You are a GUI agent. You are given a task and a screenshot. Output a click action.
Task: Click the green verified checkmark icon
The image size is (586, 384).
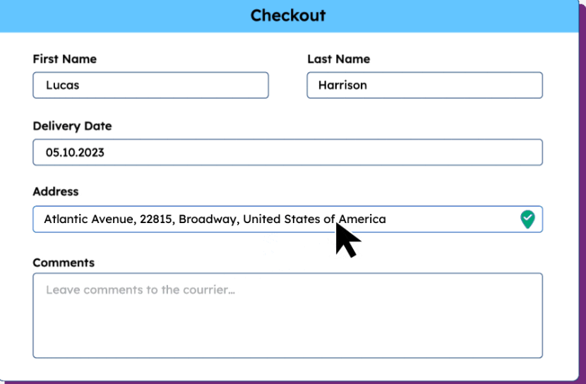[527, 219]
